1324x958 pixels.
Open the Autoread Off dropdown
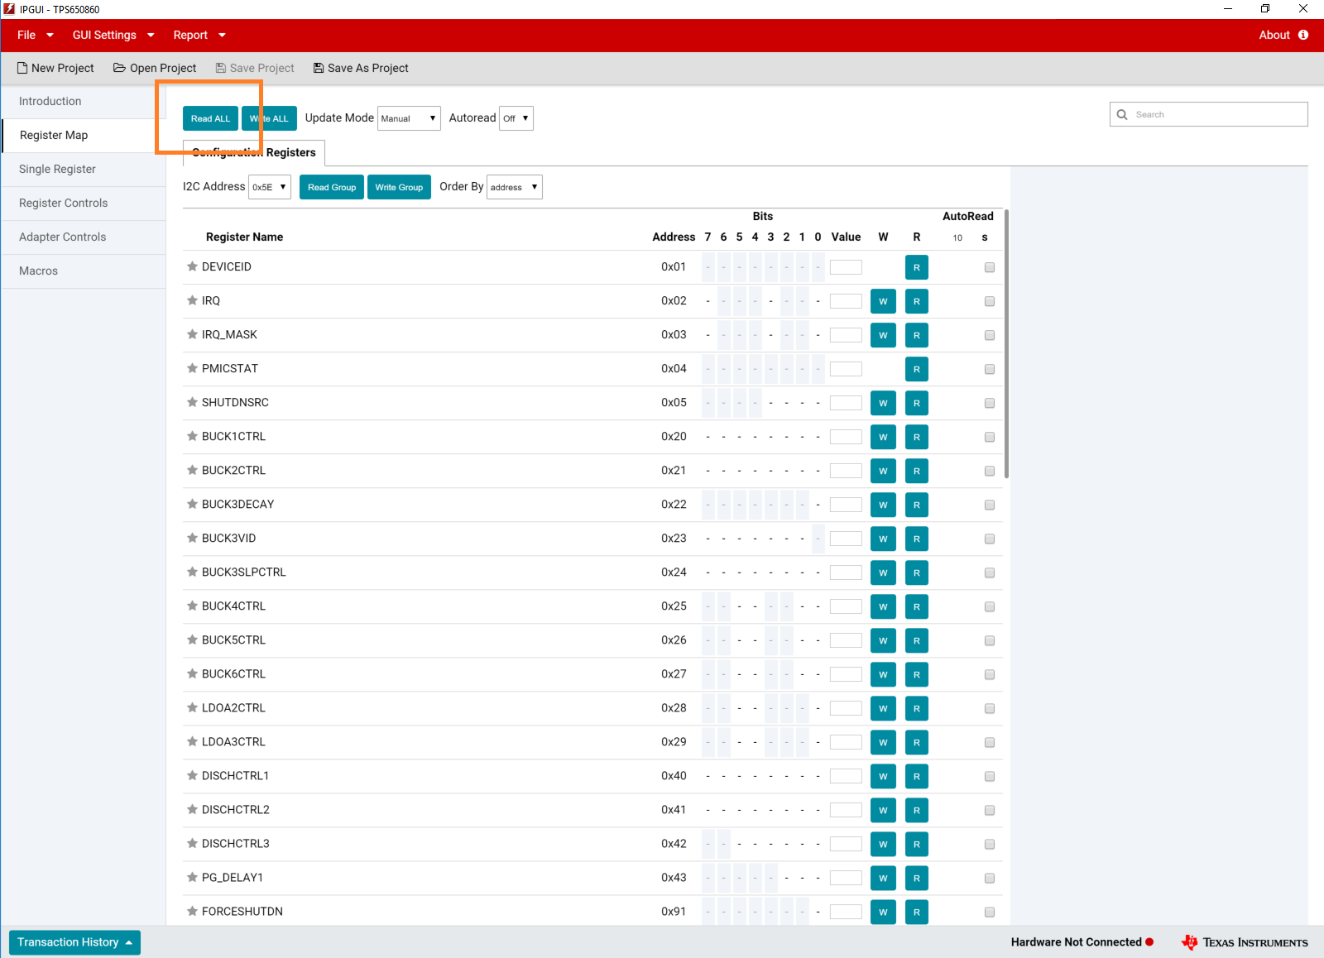[516, 118]
